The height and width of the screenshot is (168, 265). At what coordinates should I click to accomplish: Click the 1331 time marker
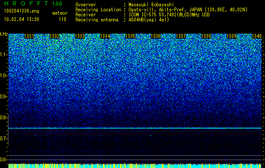pos(29,36)
